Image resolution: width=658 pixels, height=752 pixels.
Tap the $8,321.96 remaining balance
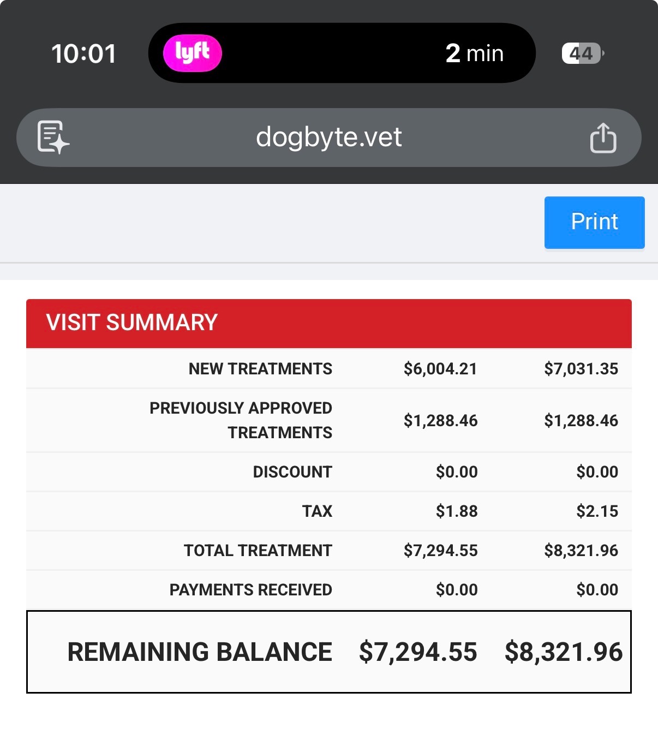(564, 652)
